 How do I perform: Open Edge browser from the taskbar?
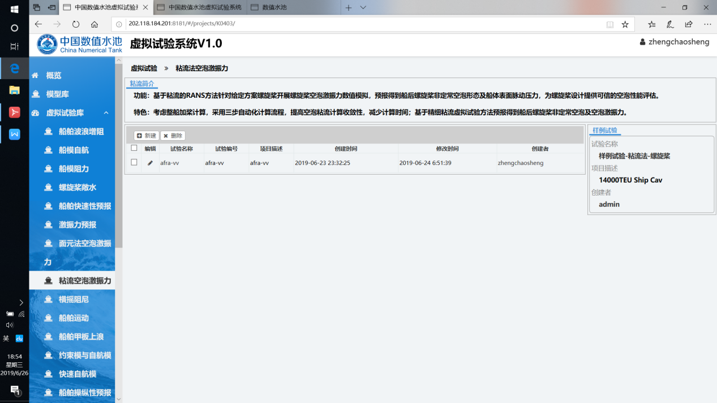(15, 68)
